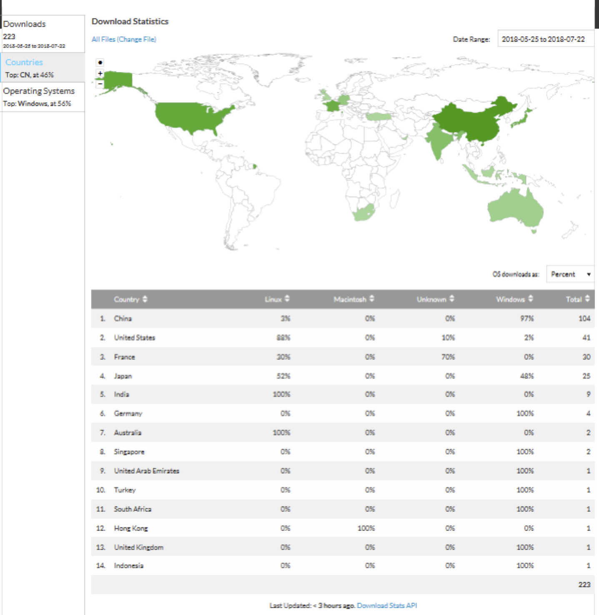
Task: Sort table by Linux column arrows
Action: tap(287, 299)
